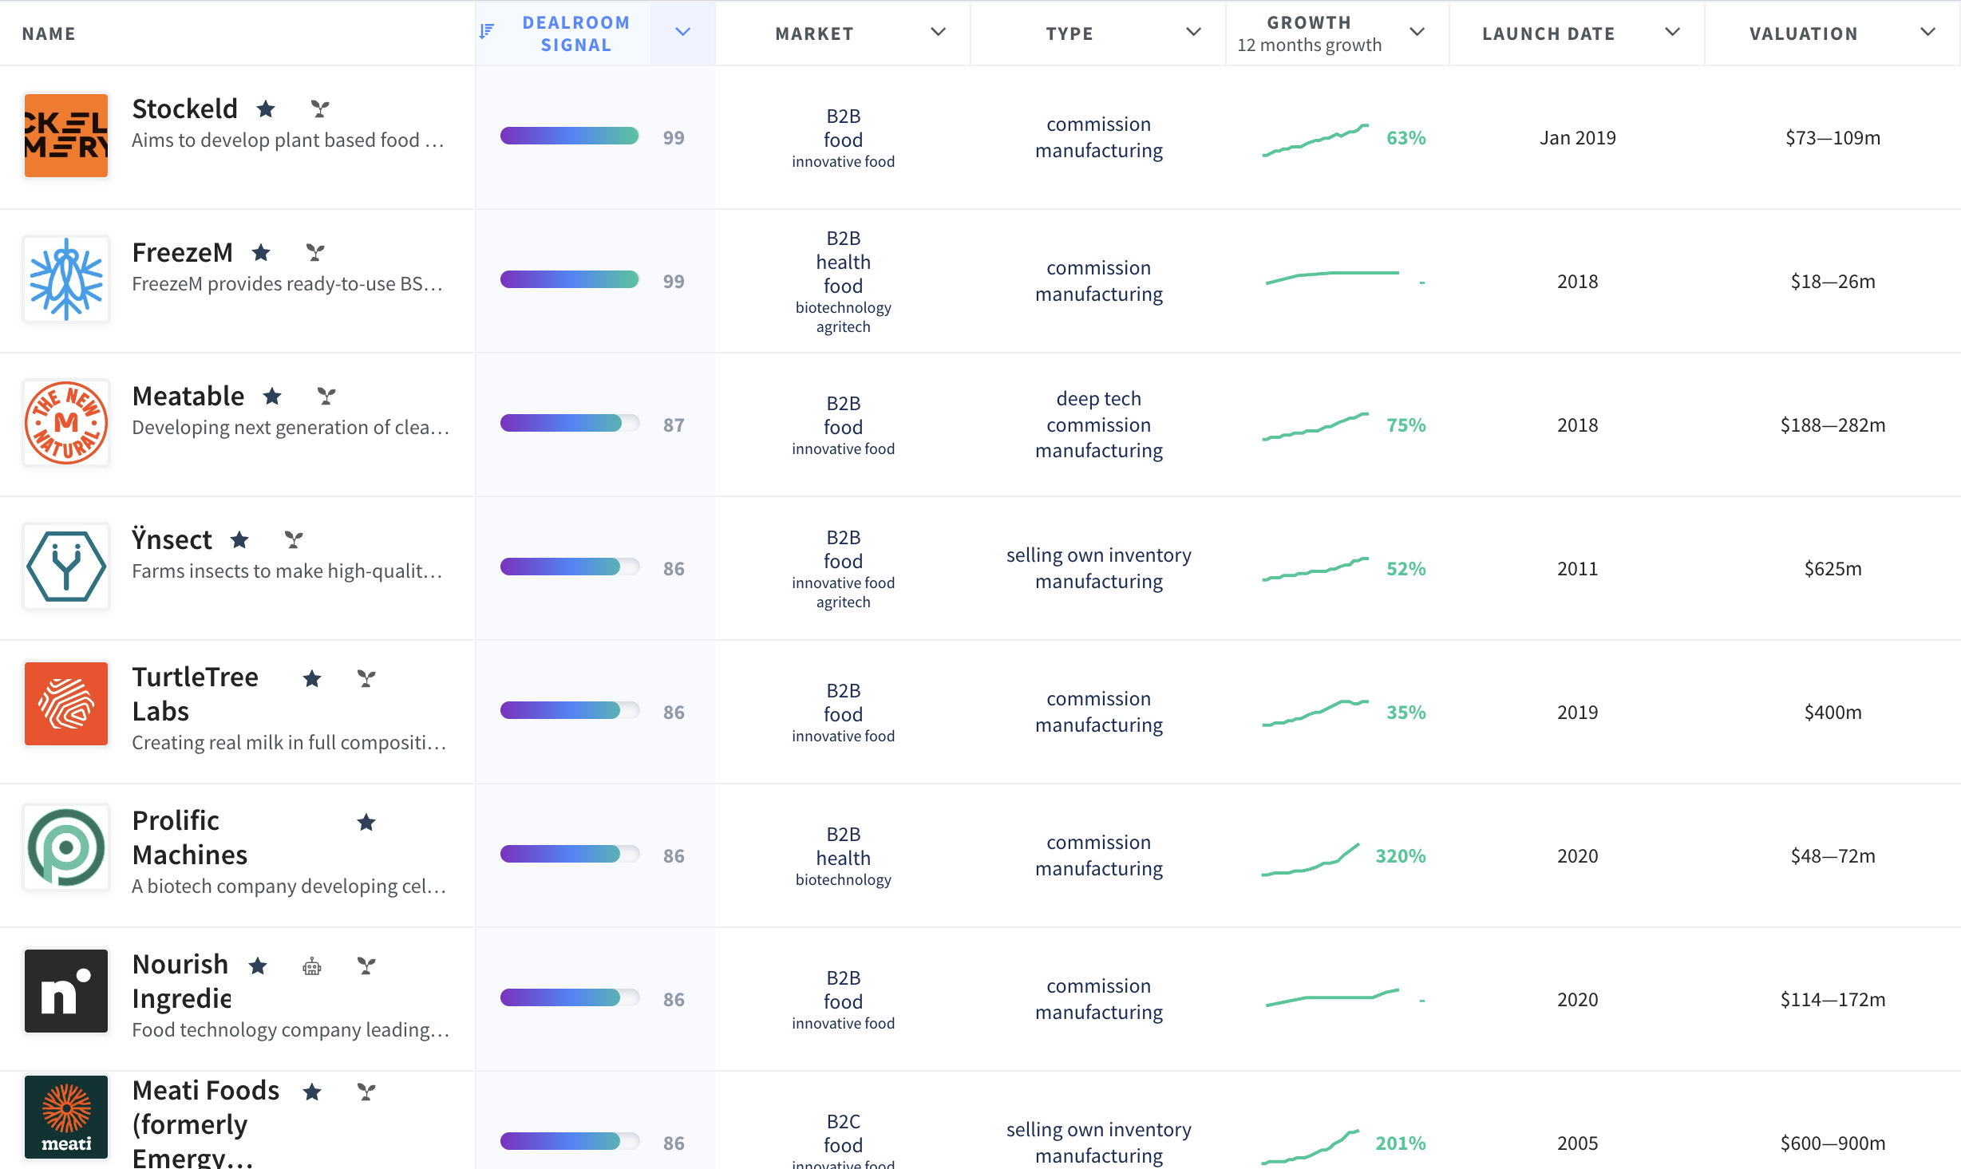The image size is (1961, 1169).
Task: Open the Type column dropdown arrow
Action: (x=1194, y=32)
